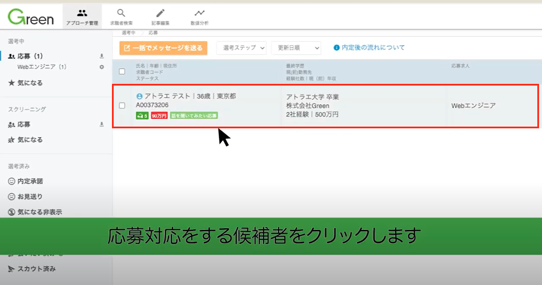Open the 数値分析 tab

click(x=199, y=17)
